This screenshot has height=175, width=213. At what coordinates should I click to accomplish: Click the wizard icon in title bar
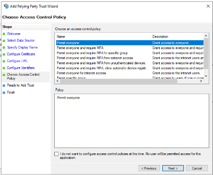click(6, 6)
